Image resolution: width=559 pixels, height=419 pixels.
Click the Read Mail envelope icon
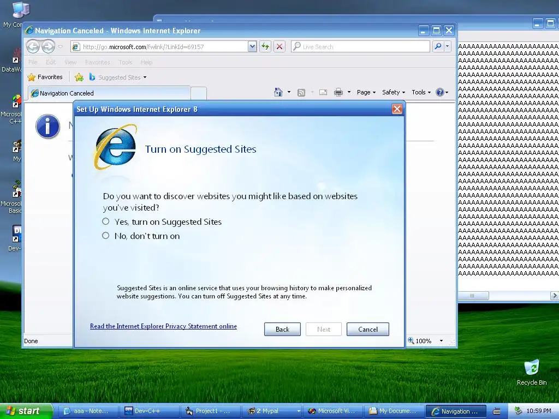pos(323,93)
